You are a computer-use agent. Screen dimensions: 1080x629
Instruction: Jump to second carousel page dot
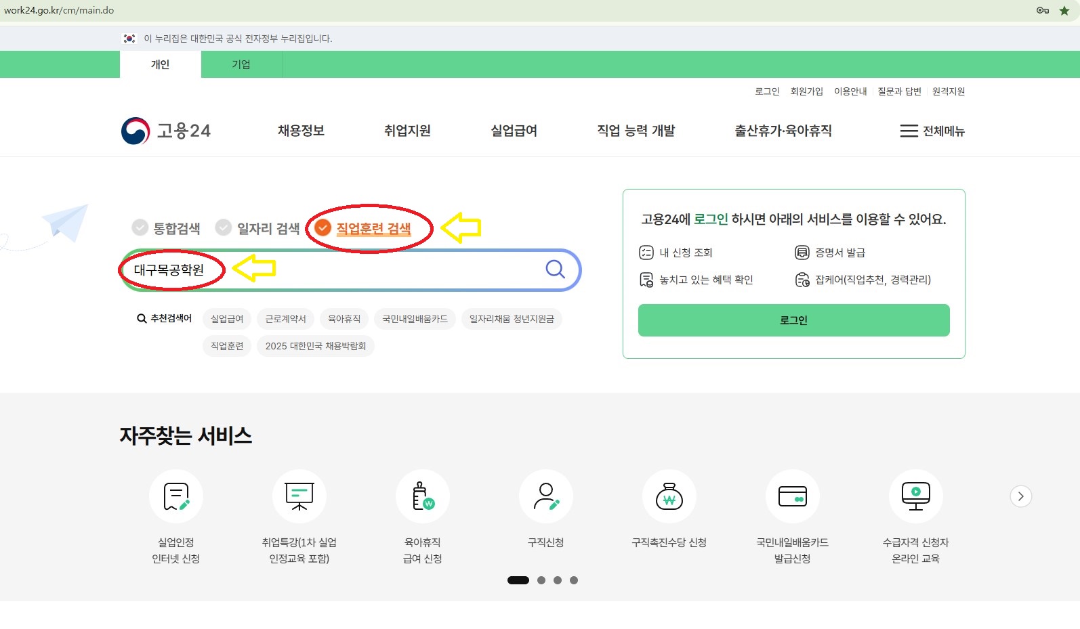541,580
